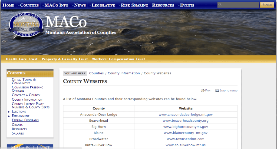The height and width of the screenshot is (149, 277).
Task: Open Commission Presiding Officers sidebar link
Action: [28, 89]
